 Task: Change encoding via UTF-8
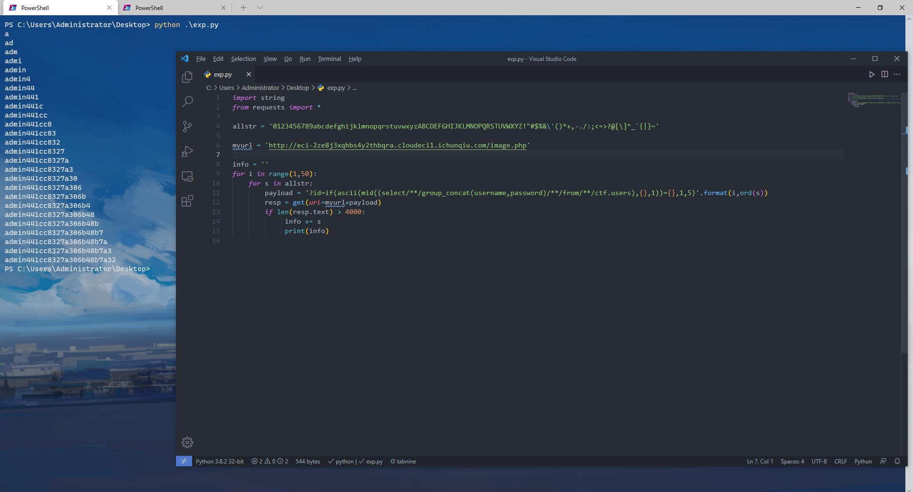click(x=819, y=462)
